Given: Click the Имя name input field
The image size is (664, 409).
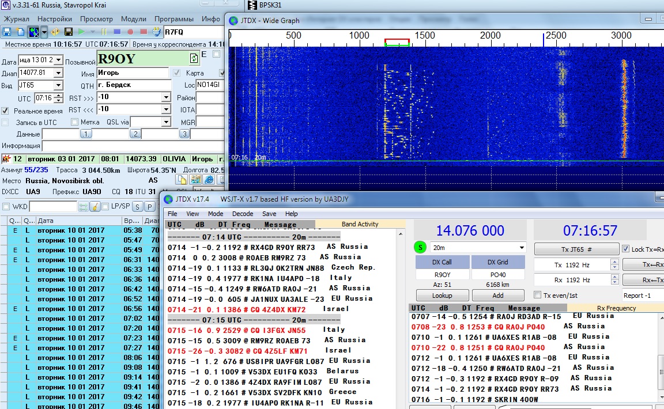Looking at the screenshot, I should tap(133, 73).
